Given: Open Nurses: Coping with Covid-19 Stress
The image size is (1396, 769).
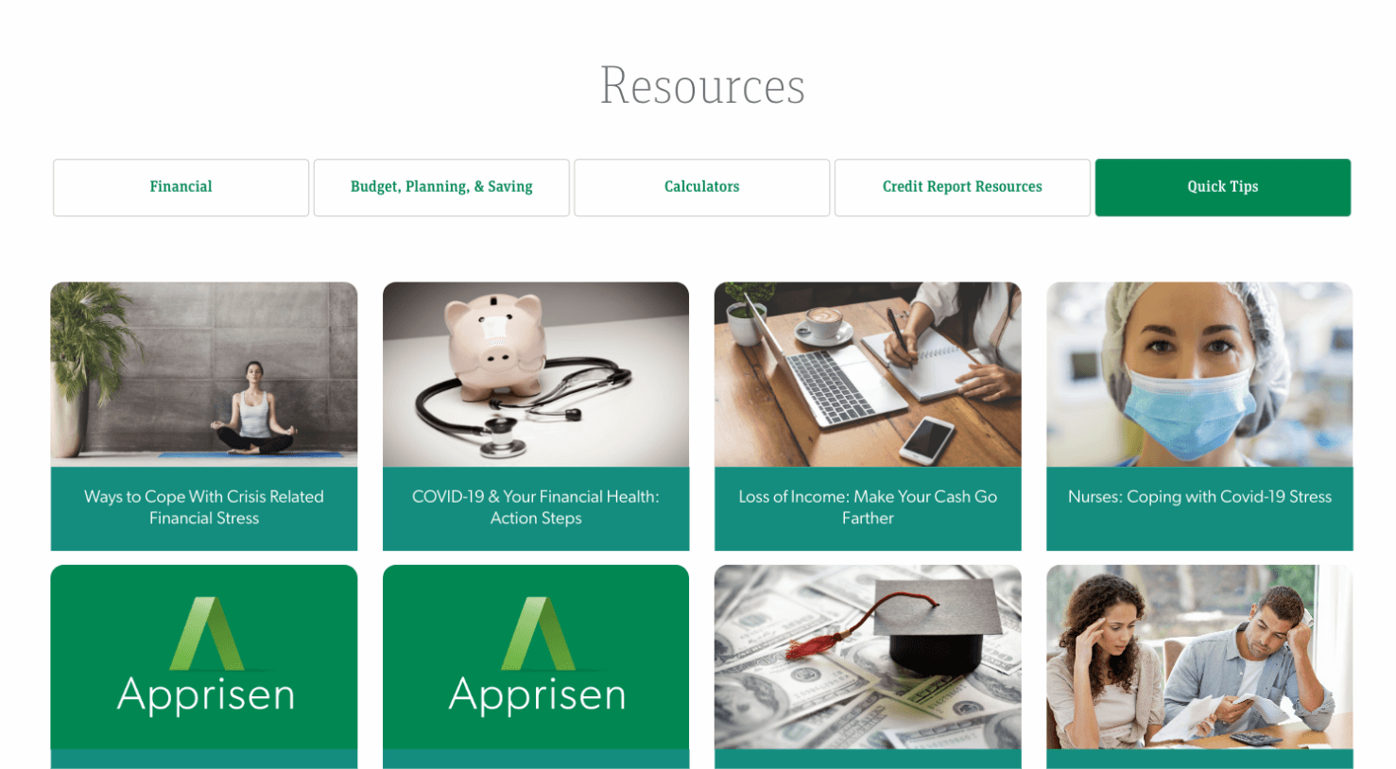Looking at the screenshot, I should click(x=1199, y=497).
